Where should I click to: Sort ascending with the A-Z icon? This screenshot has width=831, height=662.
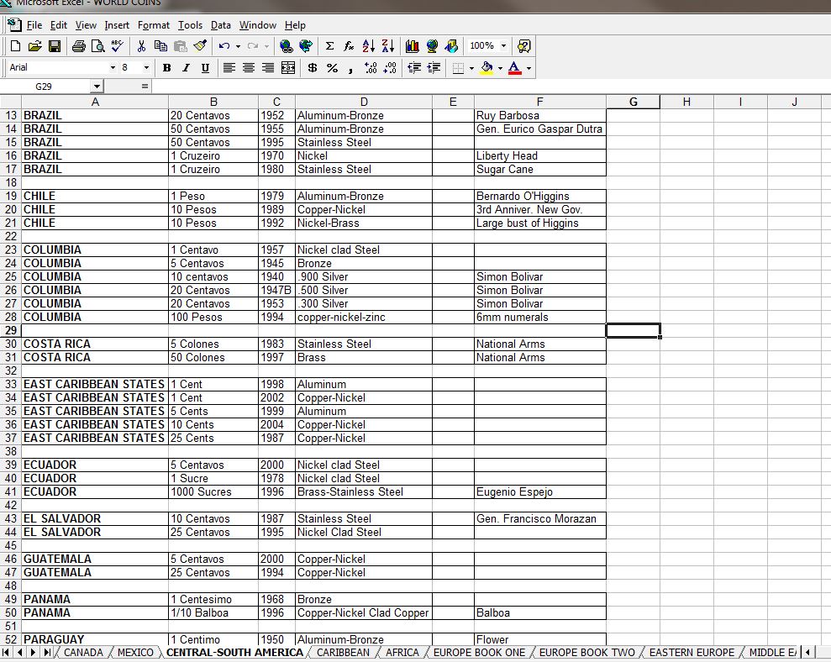point(368,46)
